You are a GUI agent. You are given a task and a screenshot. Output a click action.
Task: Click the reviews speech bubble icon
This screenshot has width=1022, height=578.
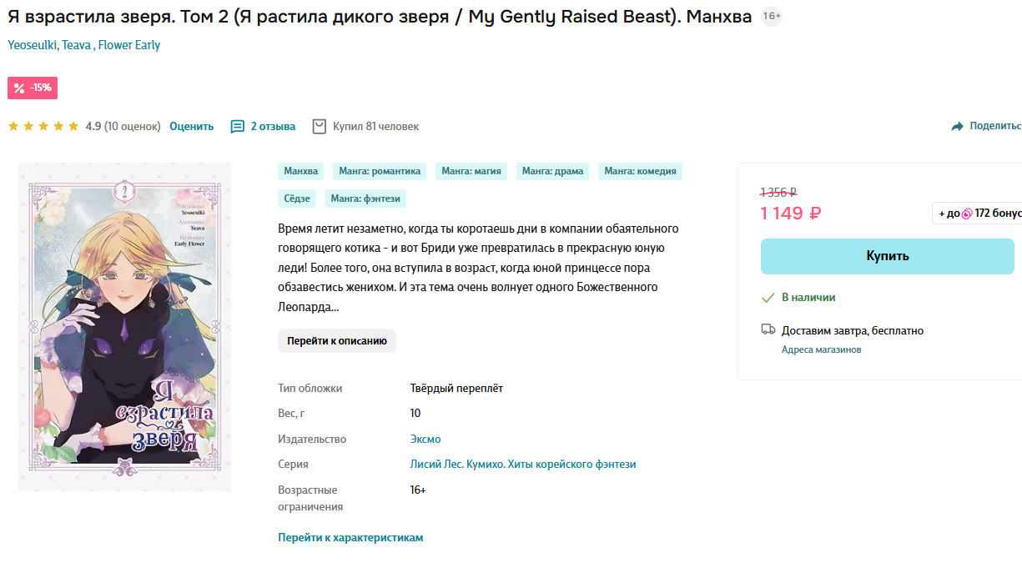tap(238, 127)
